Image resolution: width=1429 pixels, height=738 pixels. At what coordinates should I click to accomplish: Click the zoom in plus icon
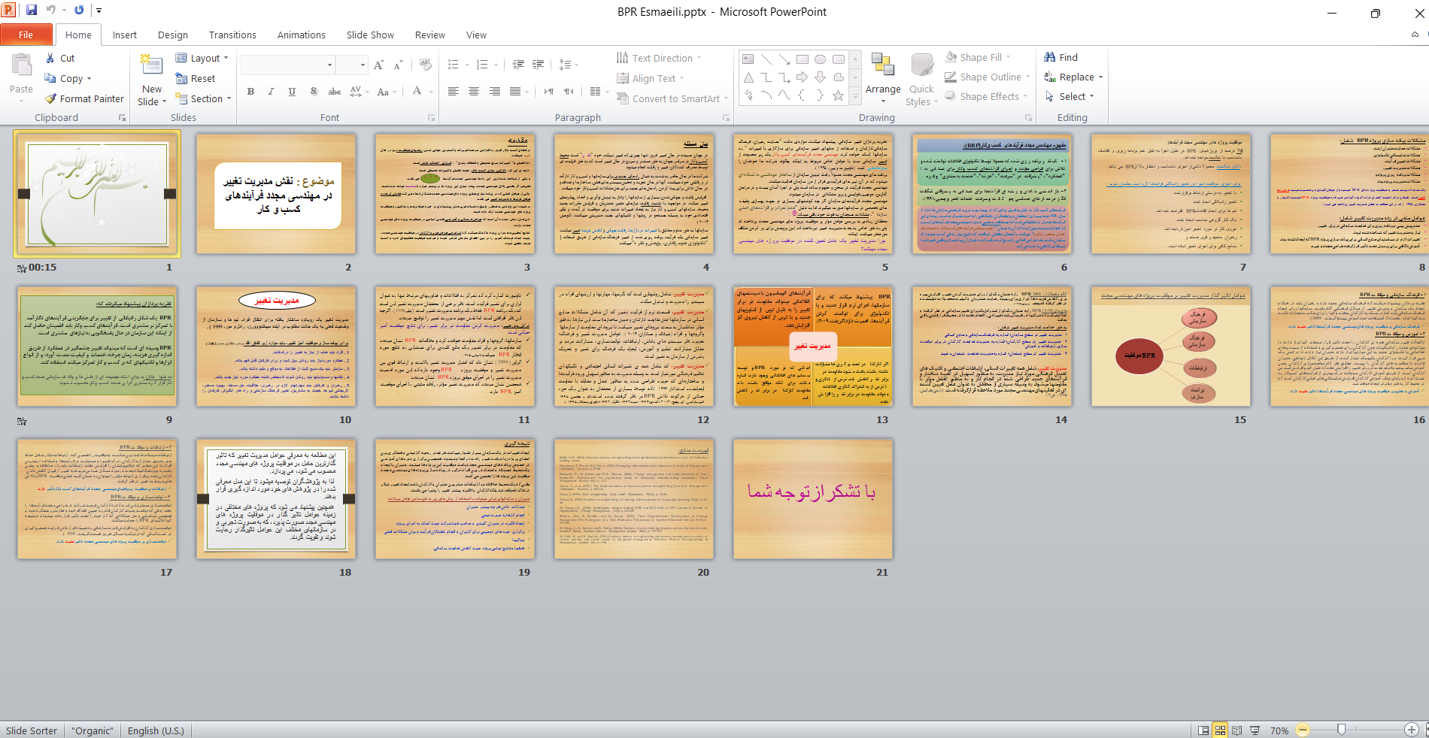pyautogui.click(x=1412, y=730)
